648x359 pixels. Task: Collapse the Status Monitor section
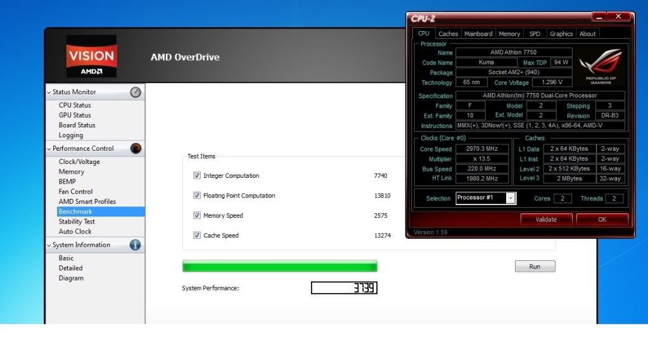click(49, 92)
